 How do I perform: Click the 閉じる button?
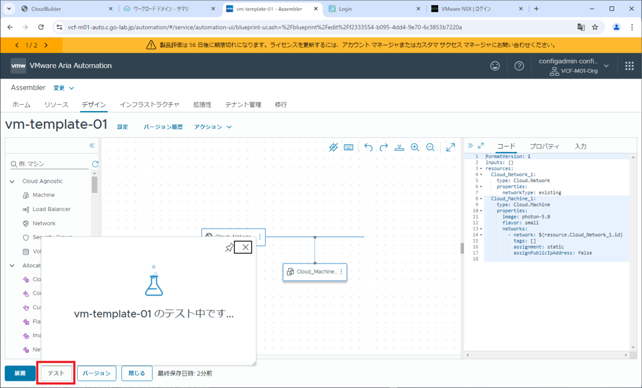(x=136, y=373)
